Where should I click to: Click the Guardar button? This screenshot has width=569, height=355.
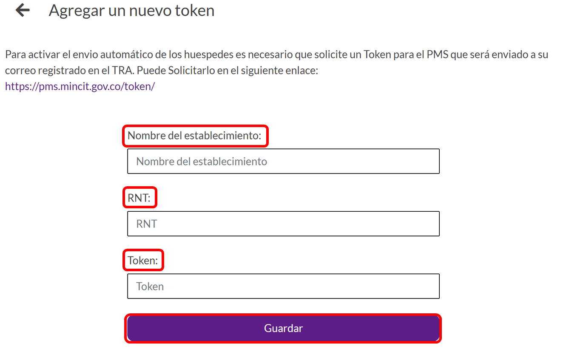(283, 328)
